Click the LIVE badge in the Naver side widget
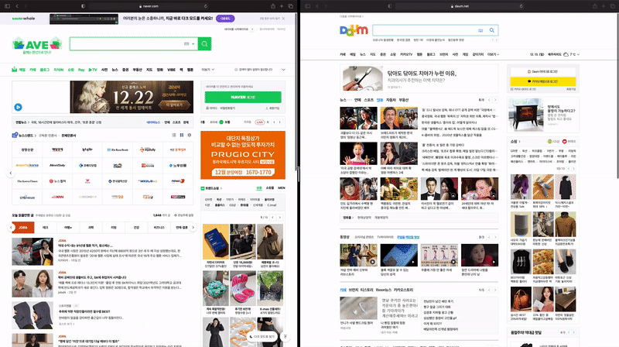Viewport: 619px width, 347px height. (260, 122)
